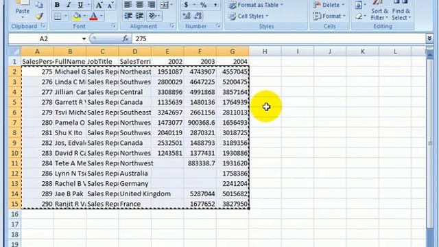Click the 2004 column header cell

tap(233, 62)
